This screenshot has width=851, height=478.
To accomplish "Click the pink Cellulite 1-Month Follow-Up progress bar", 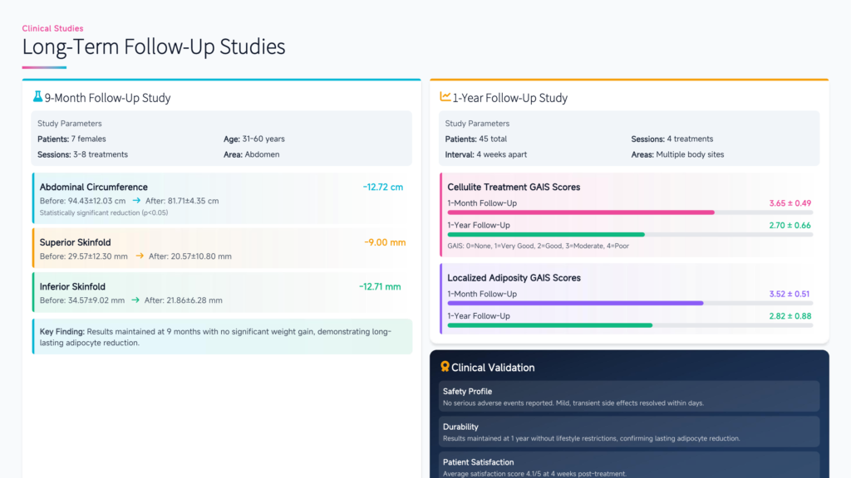I will (x=580, y=212).
